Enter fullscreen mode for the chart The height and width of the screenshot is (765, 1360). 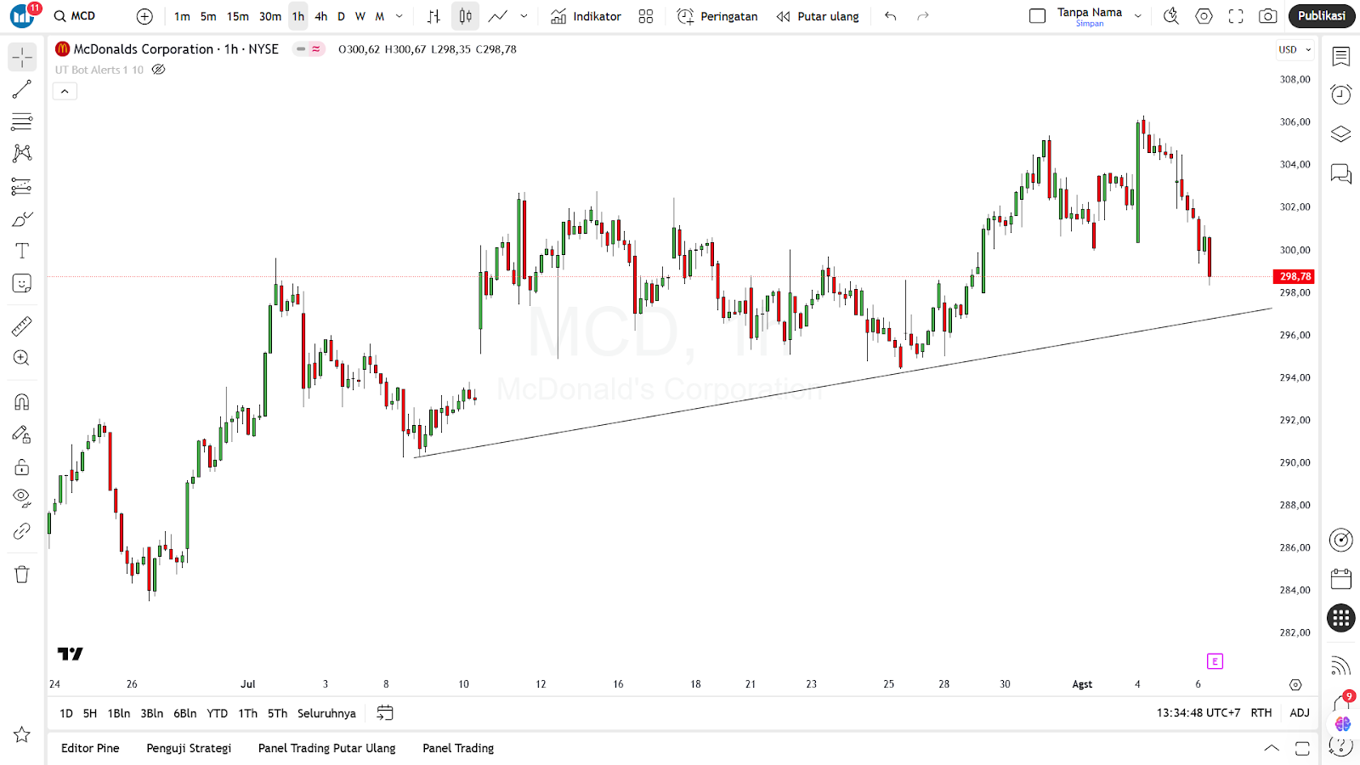tap(1236, 16)
